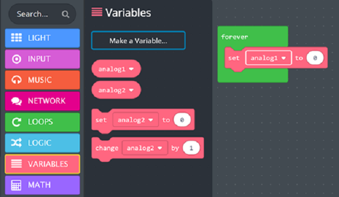Click the search magnifier icon
This screenshot has width=339, height=197.
pos(65,14)
